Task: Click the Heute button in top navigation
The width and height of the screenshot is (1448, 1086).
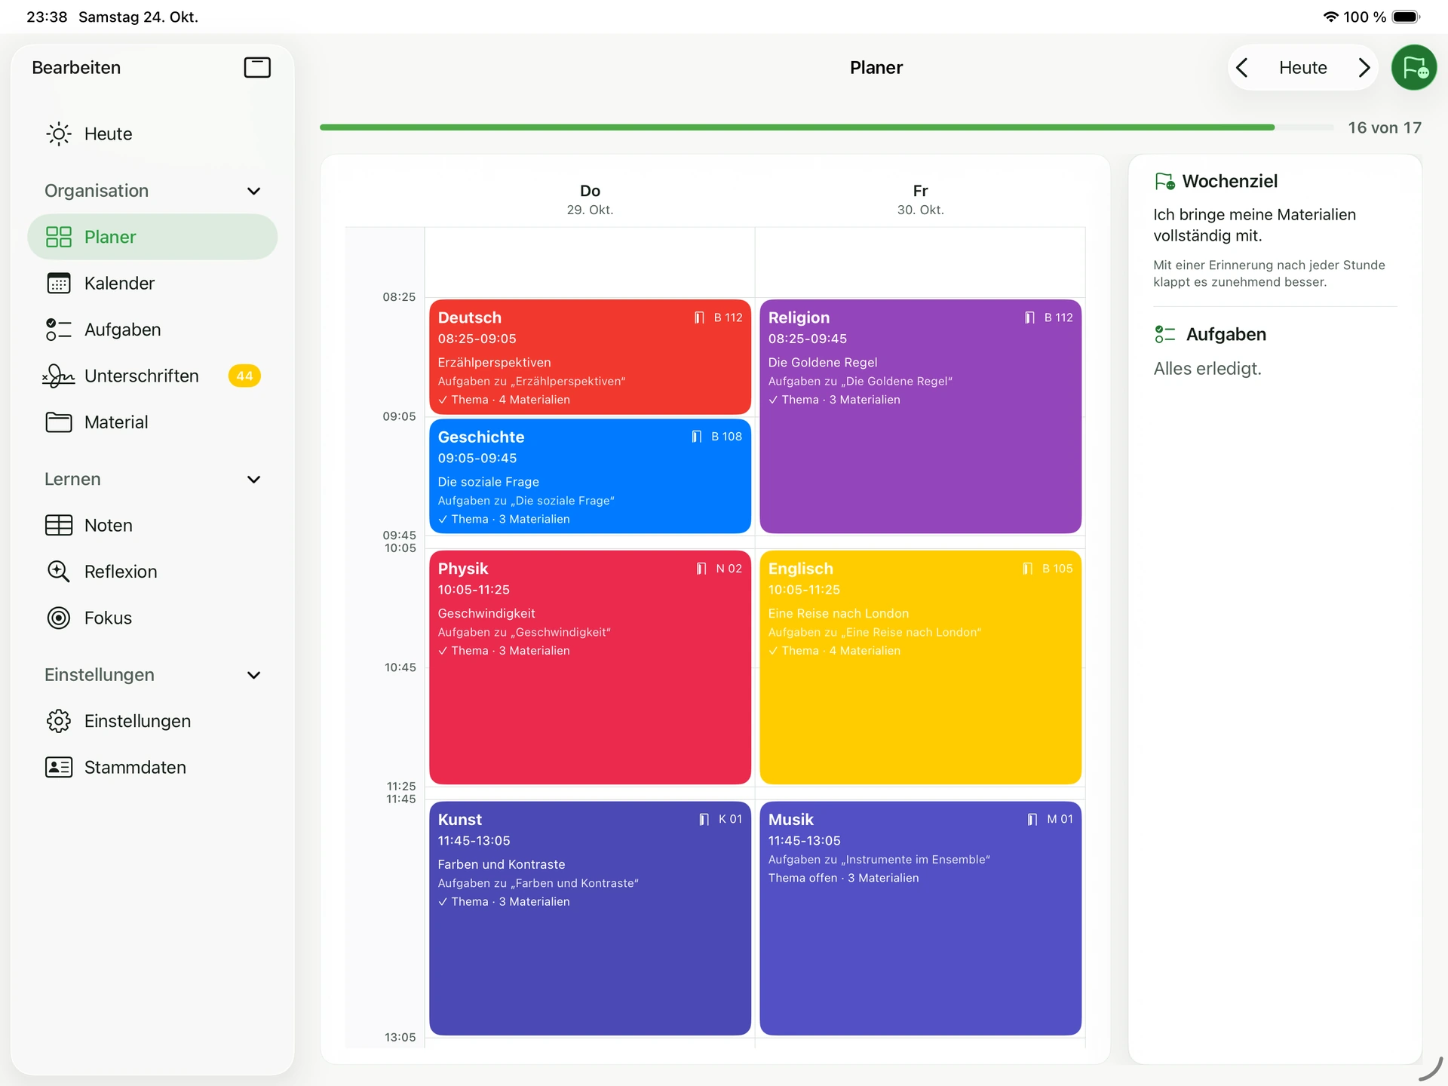Action: [1302, 68]
